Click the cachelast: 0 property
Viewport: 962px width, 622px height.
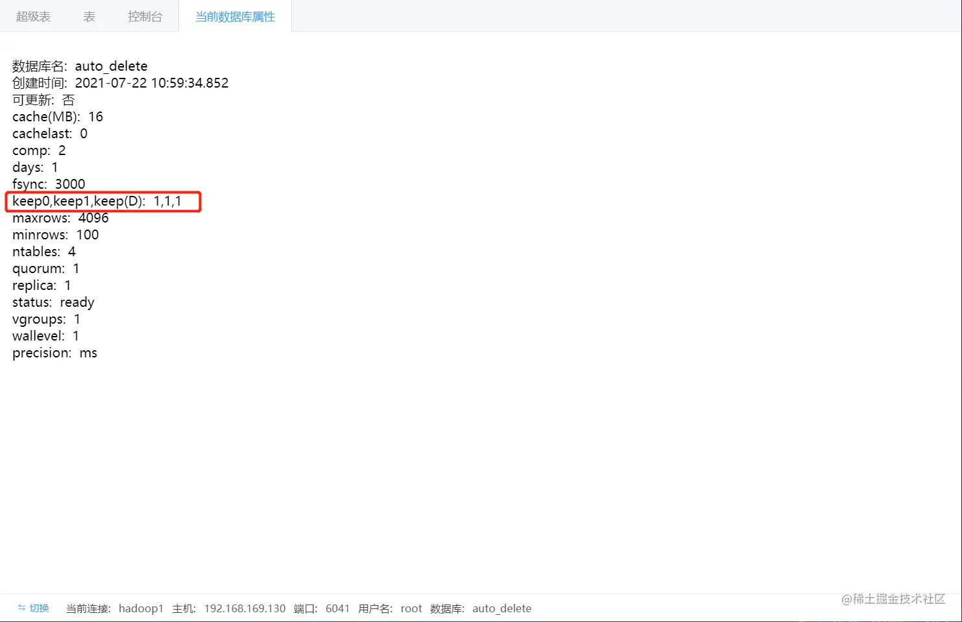pos(50,134)
